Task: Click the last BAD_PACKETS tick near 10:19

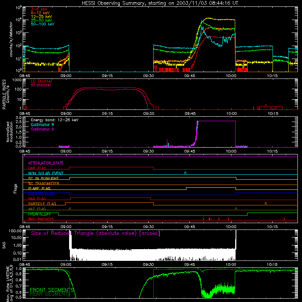Action: point(284,219)
